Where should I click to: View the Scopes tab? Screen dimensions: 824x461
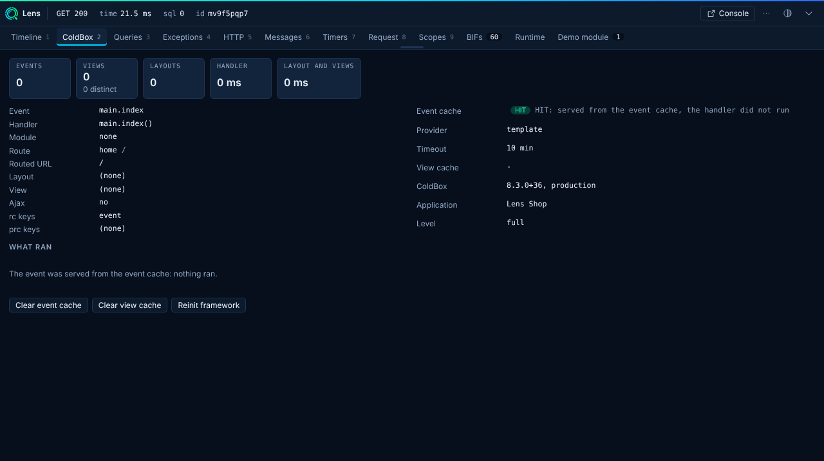436,37
